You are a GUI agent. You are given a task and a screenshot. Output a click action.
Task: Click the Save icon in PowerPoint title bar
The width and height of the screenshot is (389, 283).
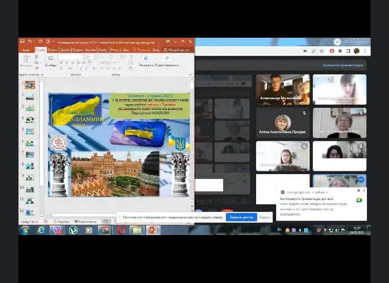(x=22, y=42)
